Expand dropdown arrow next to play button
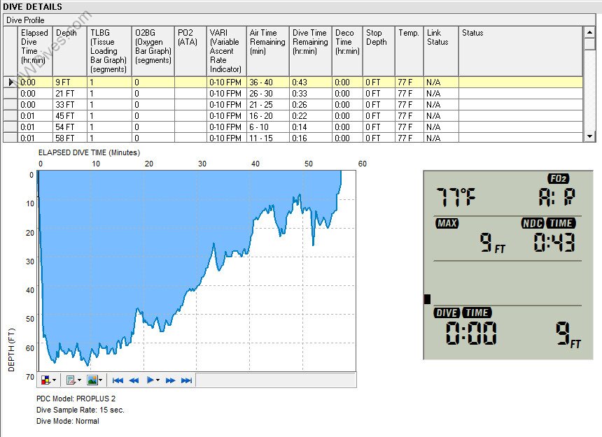Screen dimensions: 602x437 pos(157,380)
